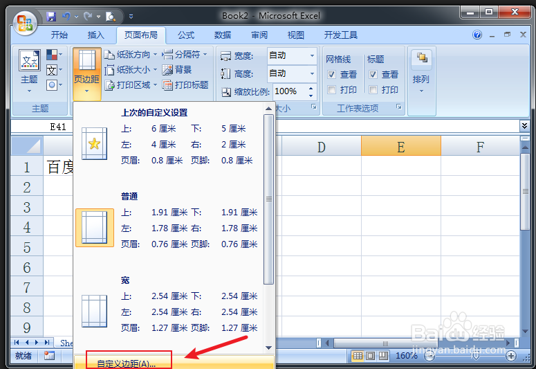Open 打印区域 print area menu
This screenshot has height=369, width=536.
[x=131, y=85]
